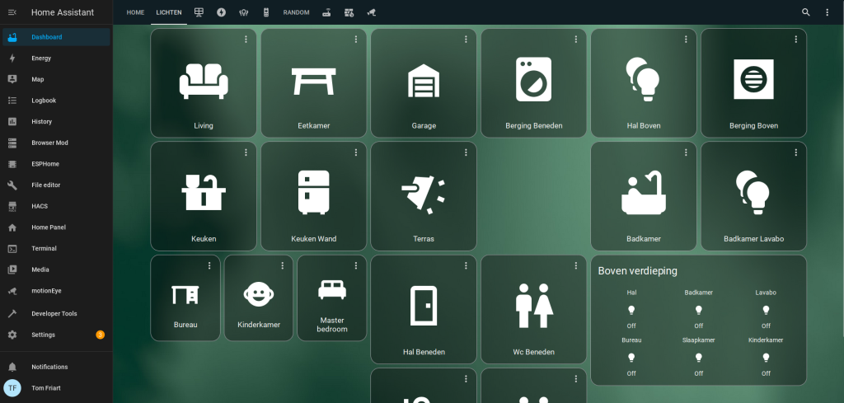844x403 pixels.
Task: Switch to the HOME tab
Action: (135, 12)
